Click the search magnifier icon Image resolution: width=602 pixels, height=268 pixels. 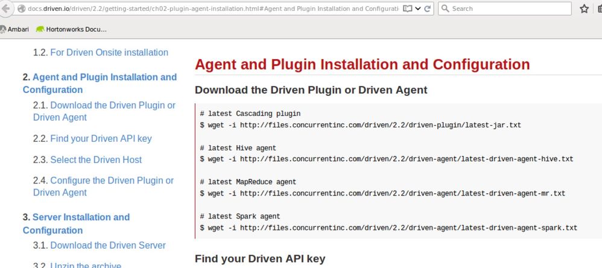(x=445, y=9)
